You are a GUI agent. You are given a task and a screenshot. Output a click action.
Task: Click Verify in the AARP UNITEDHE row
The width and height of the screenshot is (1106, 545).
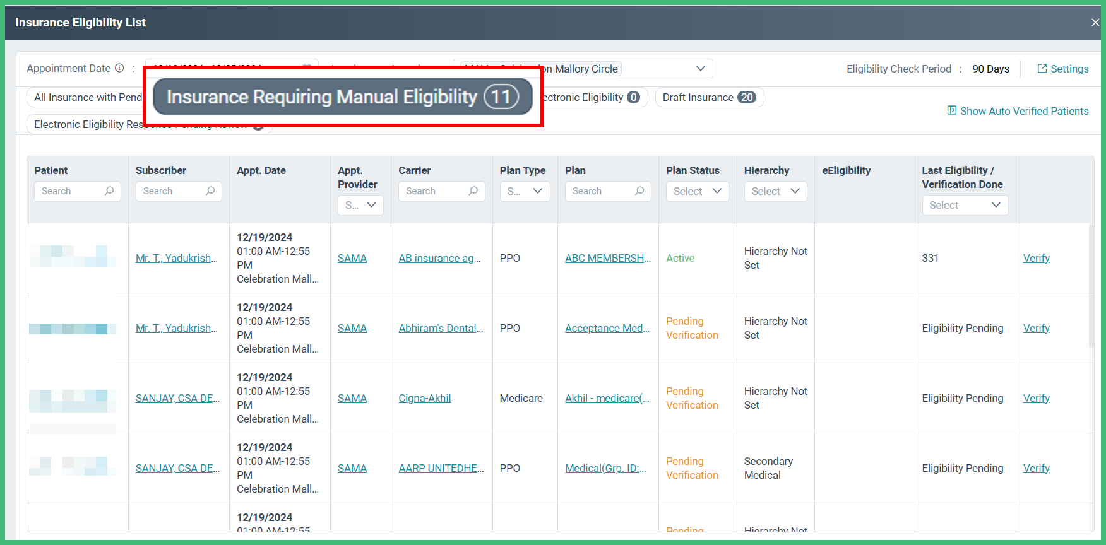click(1036, 468)
